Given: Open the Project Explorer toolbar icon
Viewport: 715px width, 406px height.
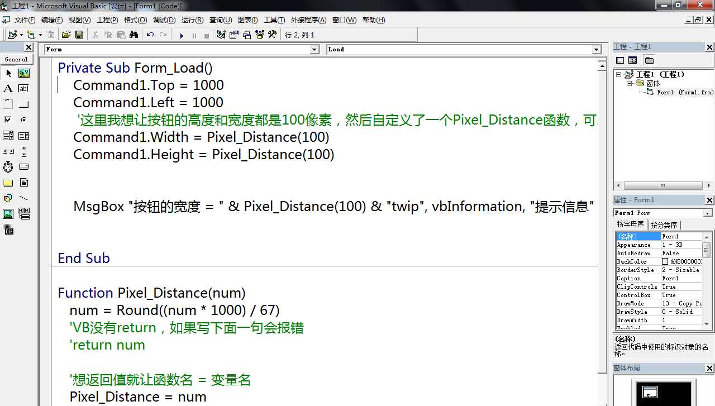Looking at the screenshot, I should 221,35.
